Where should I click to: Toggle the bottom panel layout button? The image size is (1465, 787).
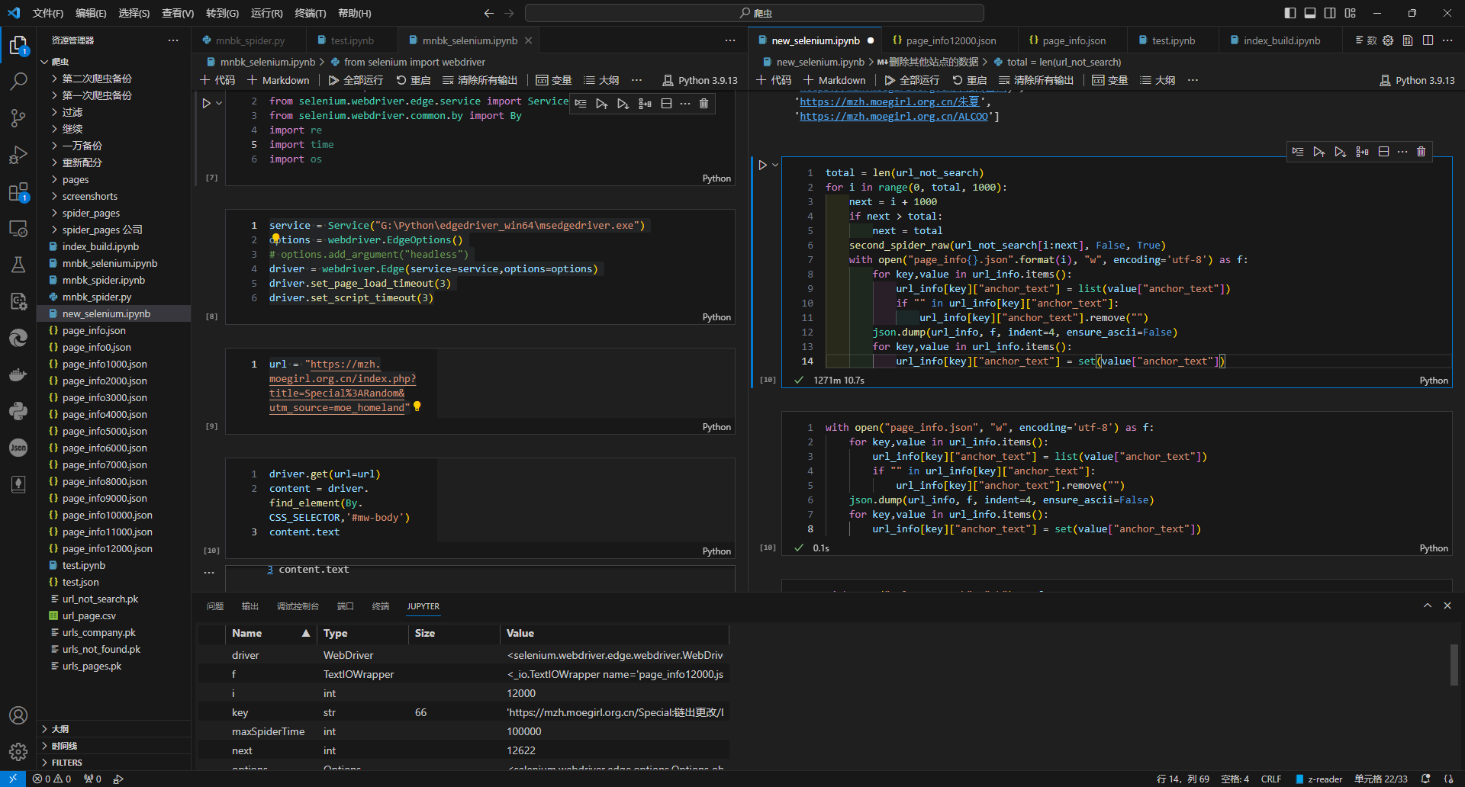1310,13
